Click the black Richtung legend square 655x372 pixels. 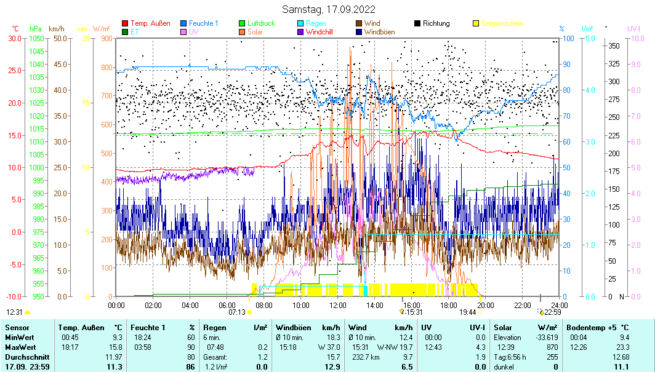click(417, 23)
